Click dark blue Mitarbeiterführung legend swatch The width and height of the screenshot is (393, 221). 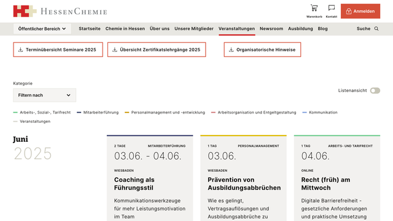pos(79,112)
